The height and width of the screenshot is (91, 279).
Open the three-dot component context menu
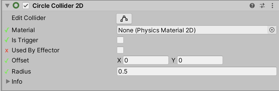pos(272,6)
